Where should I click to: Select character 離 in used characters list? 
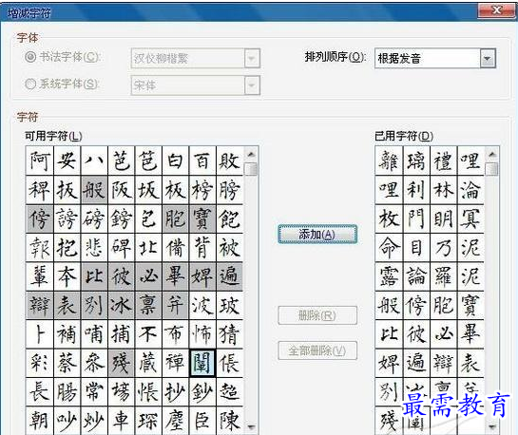(x=389, y=161)
